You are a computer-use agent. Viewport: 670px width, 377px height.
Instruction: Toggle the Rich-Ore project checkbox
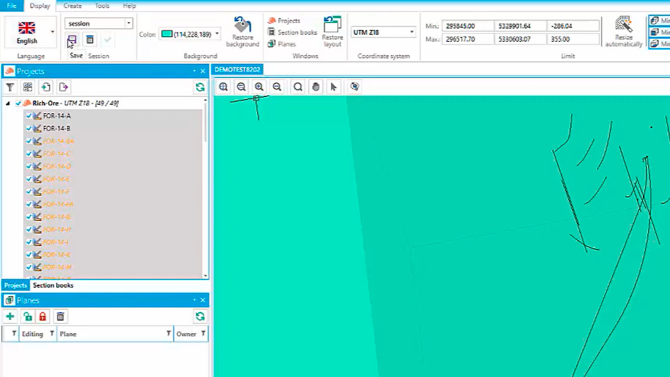19,103
